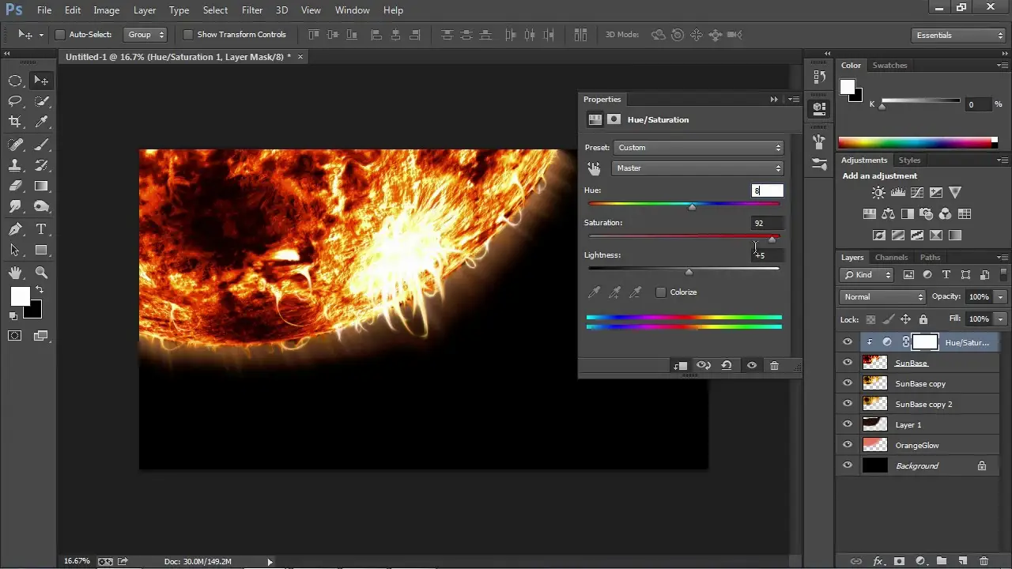Switch to the Channels tab
The height and width of the screenshot is (569, 1012).
click(x=891, y=258)
